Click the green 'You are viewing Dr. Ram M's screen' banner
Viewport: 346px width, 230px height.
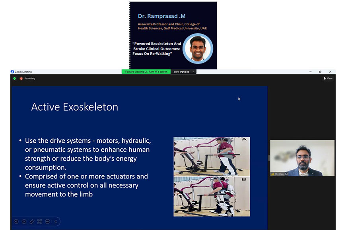coord(146,72)
